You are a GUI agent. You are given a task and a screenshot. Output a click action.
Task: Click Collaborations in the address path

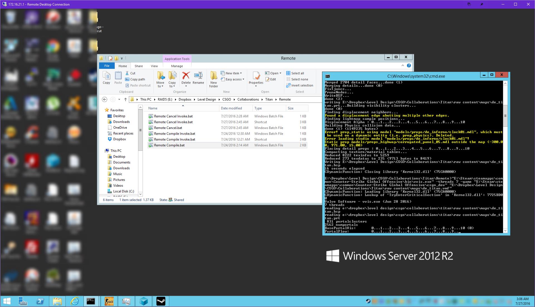pos(248,99)
